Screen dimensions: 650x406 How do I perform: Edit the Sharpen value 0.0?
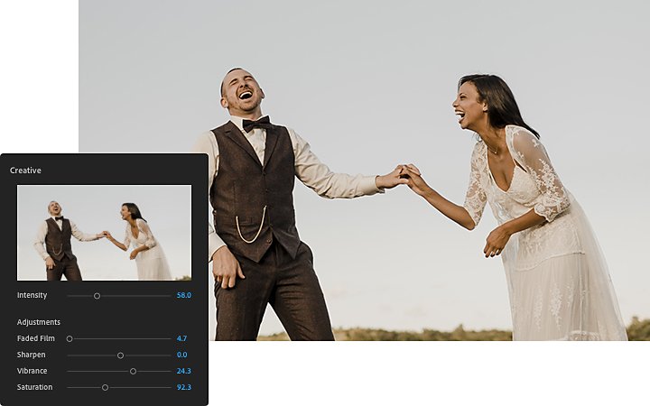click(181, 355)
